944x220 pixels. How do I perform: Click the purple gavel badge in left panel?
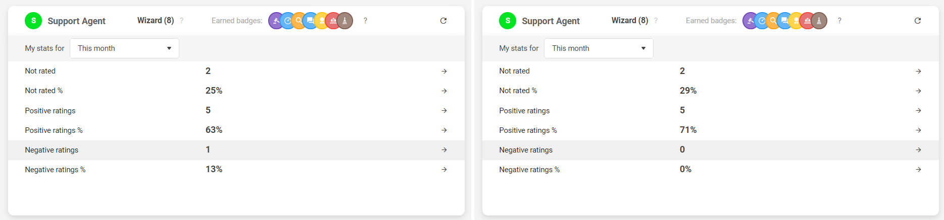click(275, 21)
